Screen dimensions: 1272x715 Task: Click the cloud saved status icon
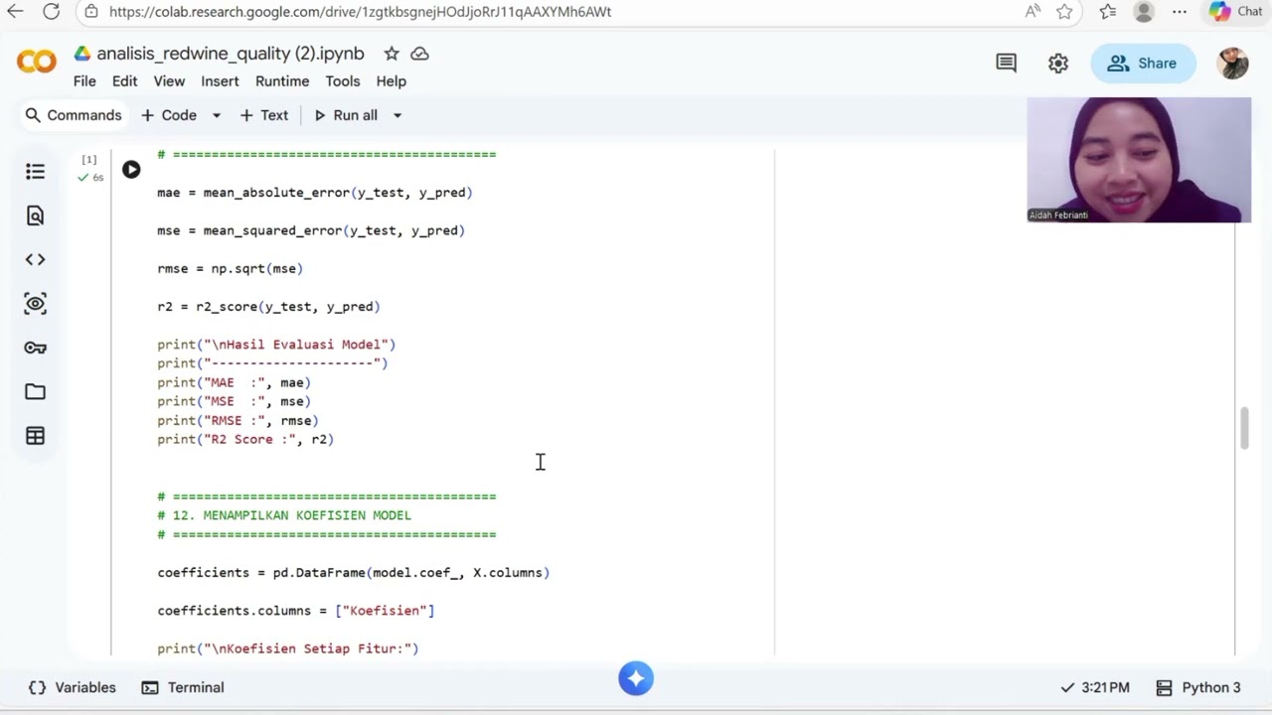[420, 54]
